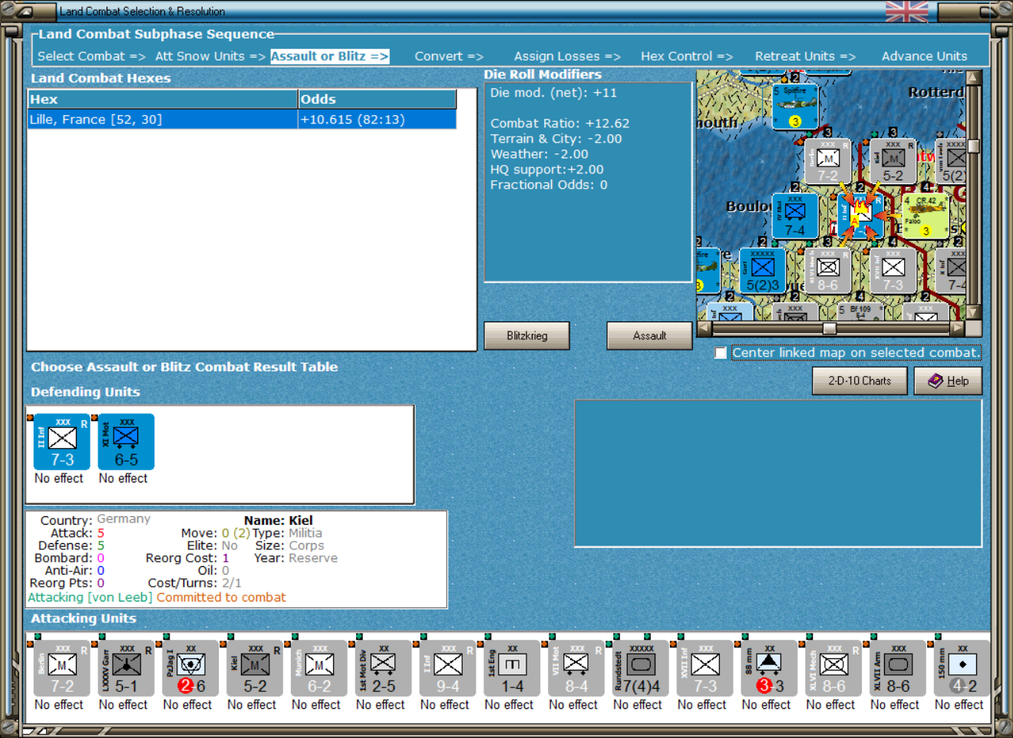Click map vertical scrollbar down arrow

pos(974,312)
